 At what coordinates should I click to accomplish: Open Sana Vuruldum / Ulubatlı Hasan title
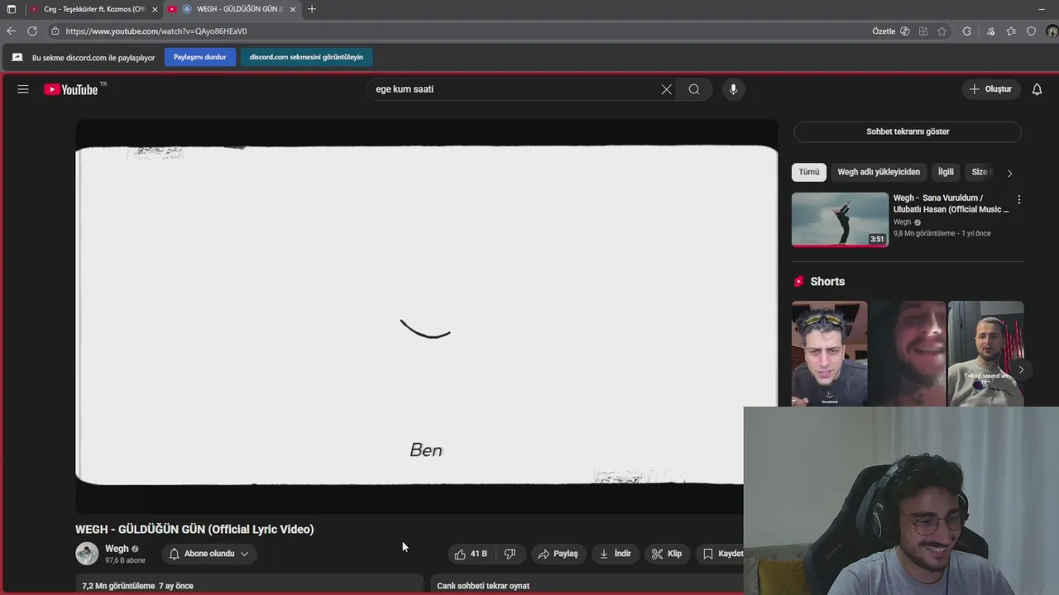coord(951,203)
